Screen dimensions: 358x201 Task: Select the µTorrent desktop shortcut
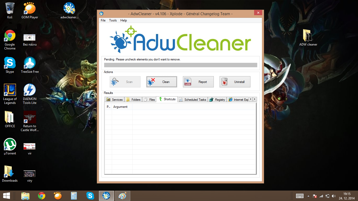tap(10, 147)
